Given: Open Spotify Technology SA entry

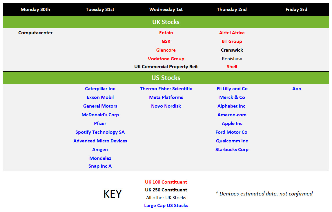Looking at the screenshot, I should tap(100, 132).
